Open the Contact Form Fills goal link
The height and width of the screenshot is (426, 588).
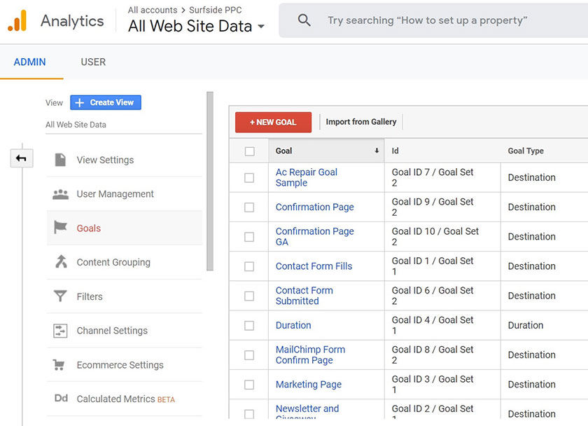pyautogui.click(x=314, y=266)
